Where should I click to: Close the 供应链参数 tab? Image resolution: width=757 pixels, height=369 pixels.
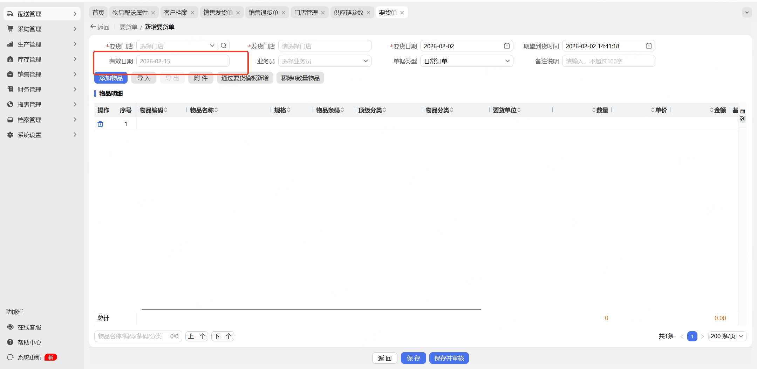368,13
